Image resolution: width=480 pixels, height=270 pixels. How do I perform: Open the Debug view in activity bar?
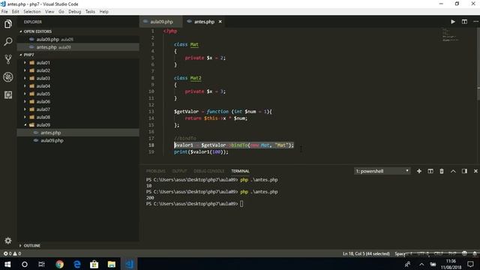coord(8,76)
